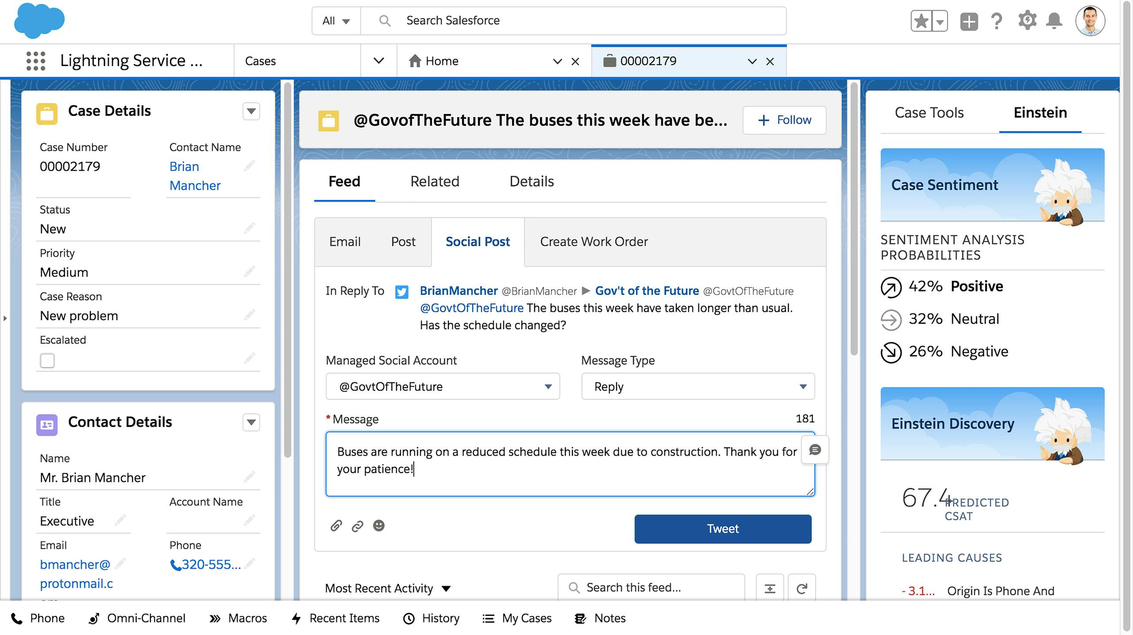Select the Social Post publisher tab
The image size is (1133, 635).
pyautogui.click(x=478, y=242)
